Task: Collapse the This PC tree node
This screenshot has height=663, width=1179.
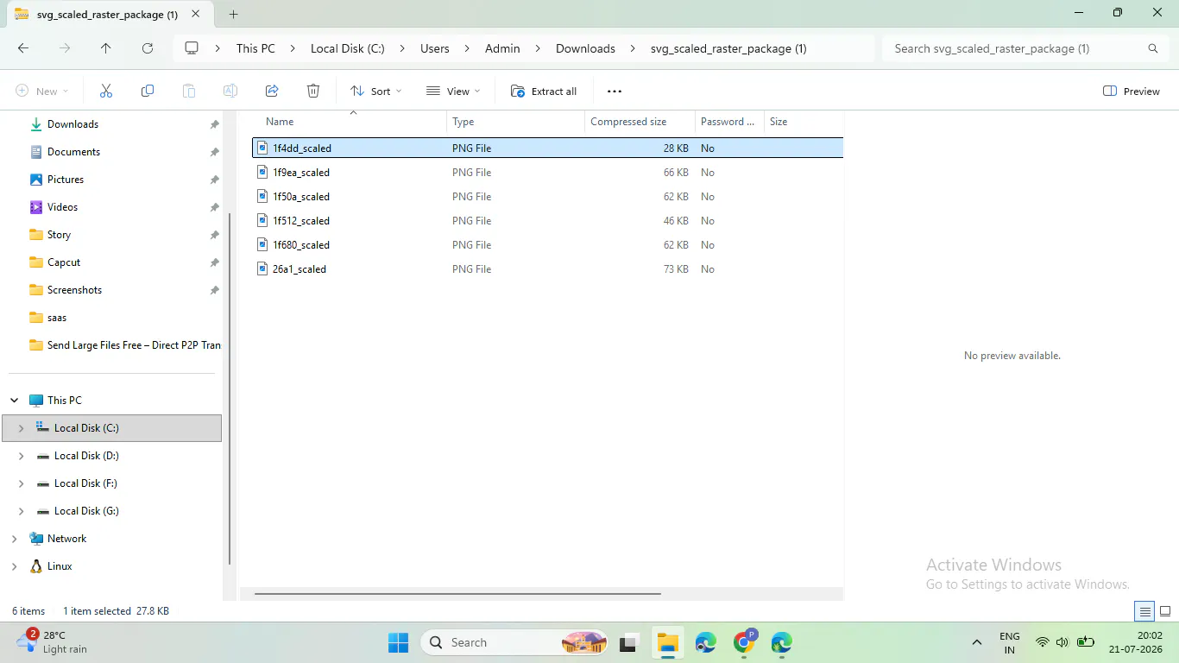Action: pyautogui.click(x=14, y=401)
